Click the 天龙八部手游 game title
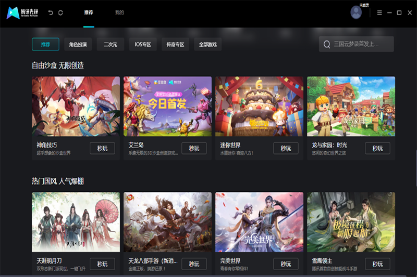 (x=153, y=261)
